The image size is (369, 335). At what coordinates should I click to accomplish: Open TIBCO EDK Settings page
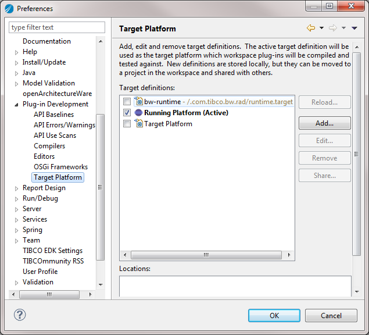52,251
